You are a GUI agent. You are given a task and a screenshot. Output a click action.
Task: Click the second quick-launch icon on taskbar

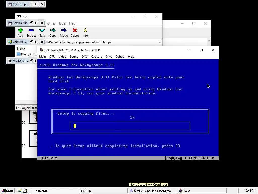click(25, 191)
